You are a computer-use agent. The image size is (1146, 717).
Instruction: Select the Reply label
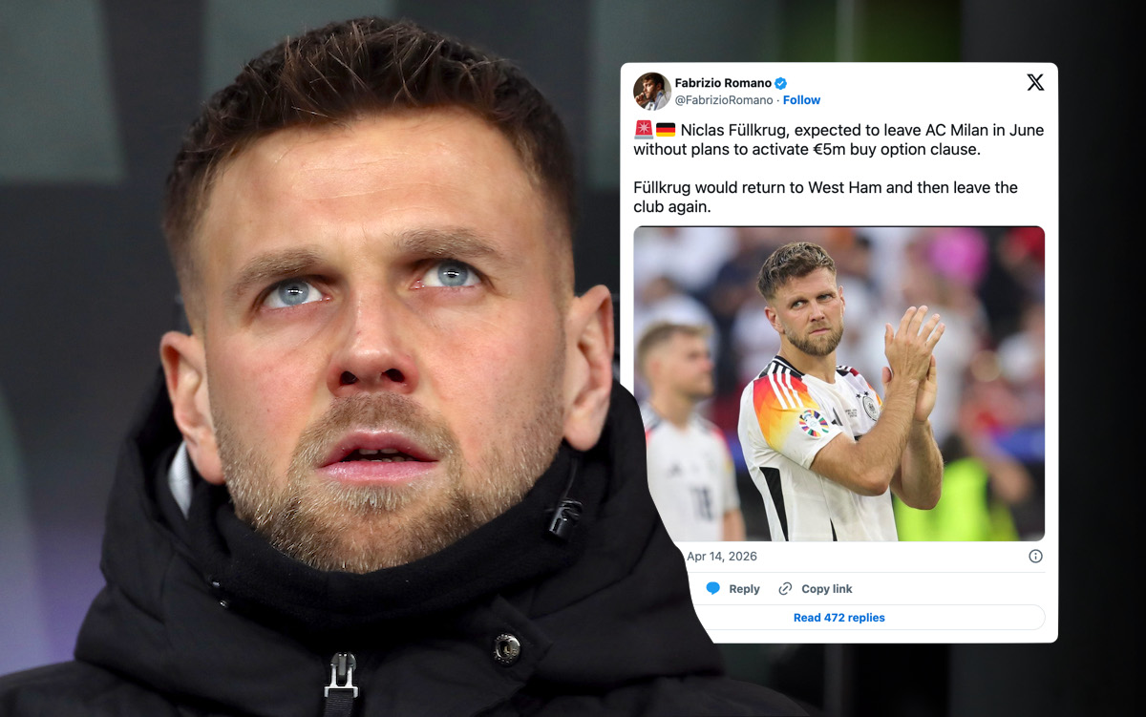[x=744, y=589]
